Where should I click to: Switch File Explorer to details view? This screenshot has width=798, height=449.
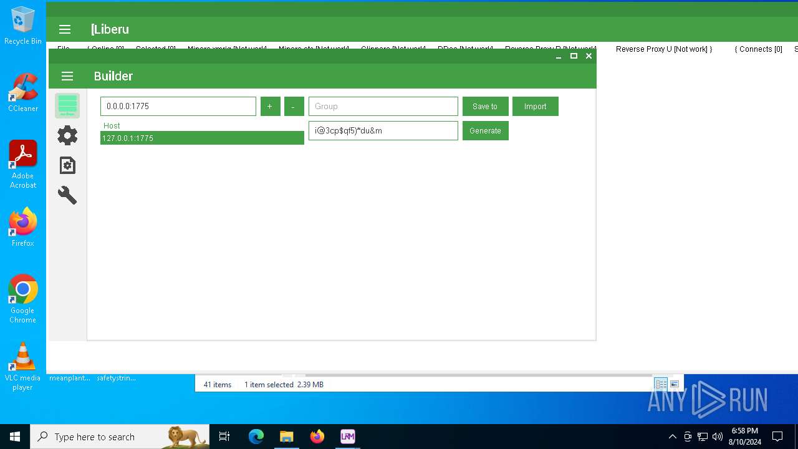pos(661,384)
